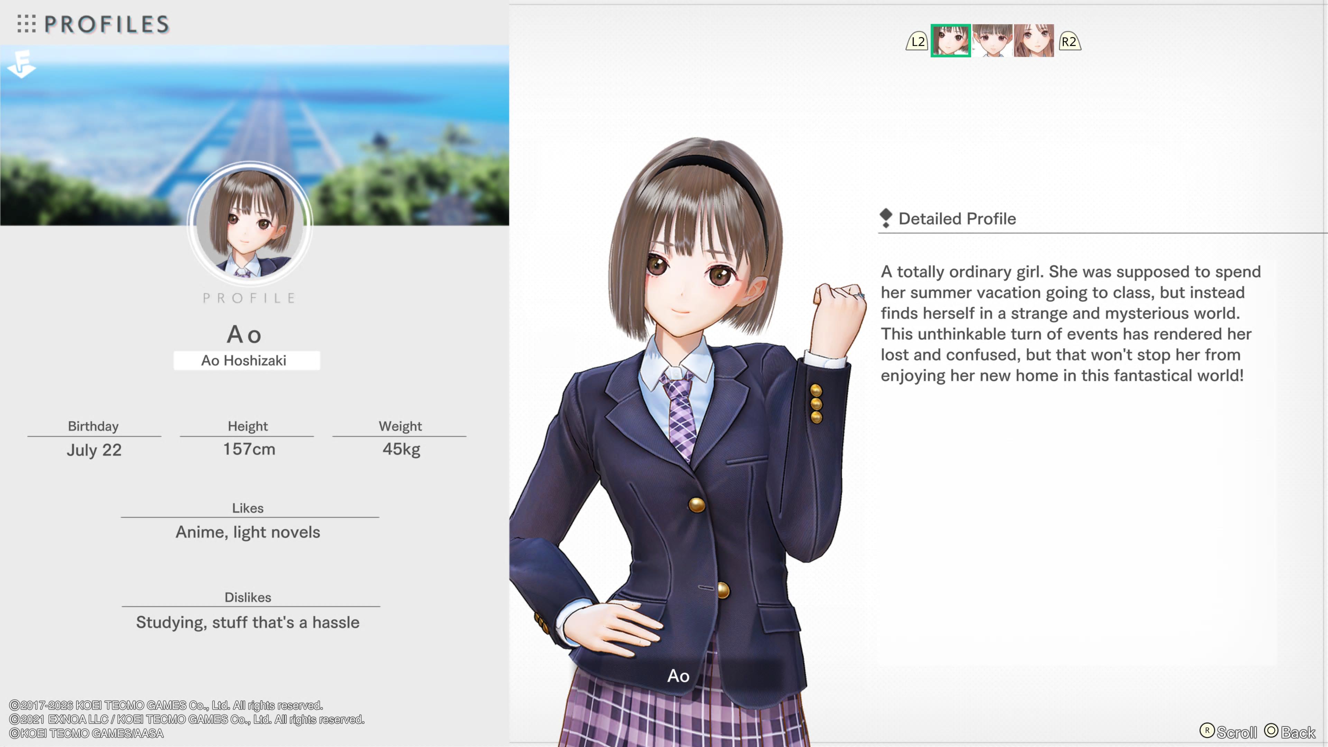Select Ao's highlighted portrait thumbnail

pyautogui.click(x=951, y=40)
